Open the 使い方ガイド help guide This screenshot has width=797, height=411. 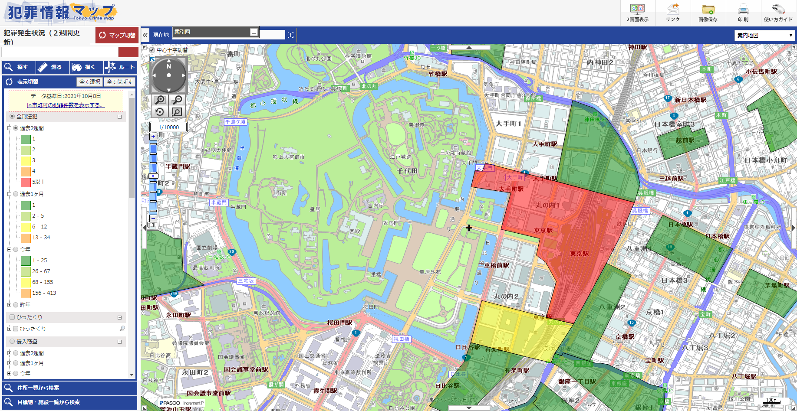pos(778,13)
